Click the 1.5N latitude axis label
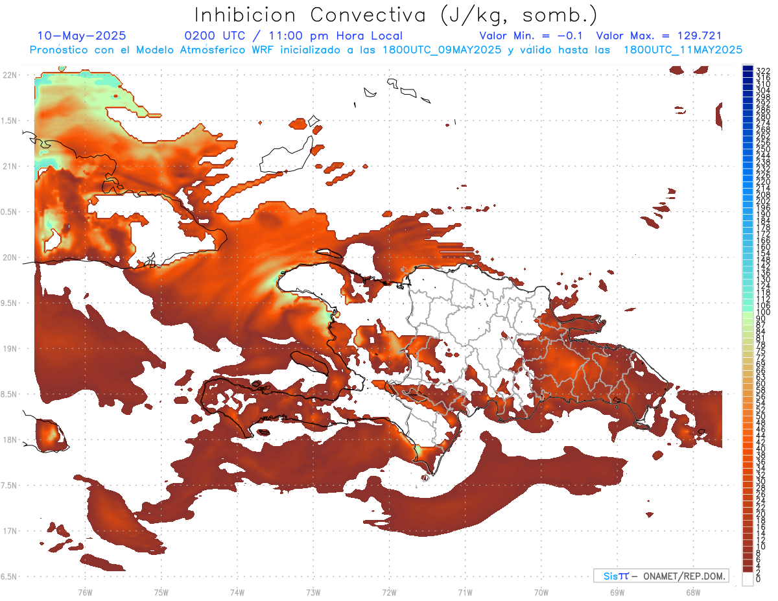The image size is (778, 601). click(10, 121)
